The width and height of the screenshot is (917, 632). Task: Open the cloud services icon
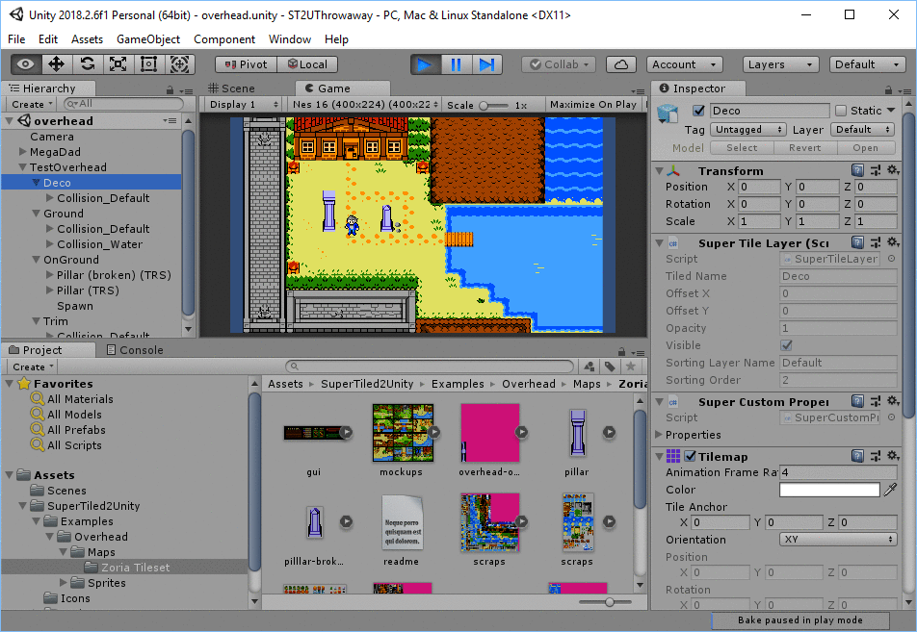(x=621, y=64)
